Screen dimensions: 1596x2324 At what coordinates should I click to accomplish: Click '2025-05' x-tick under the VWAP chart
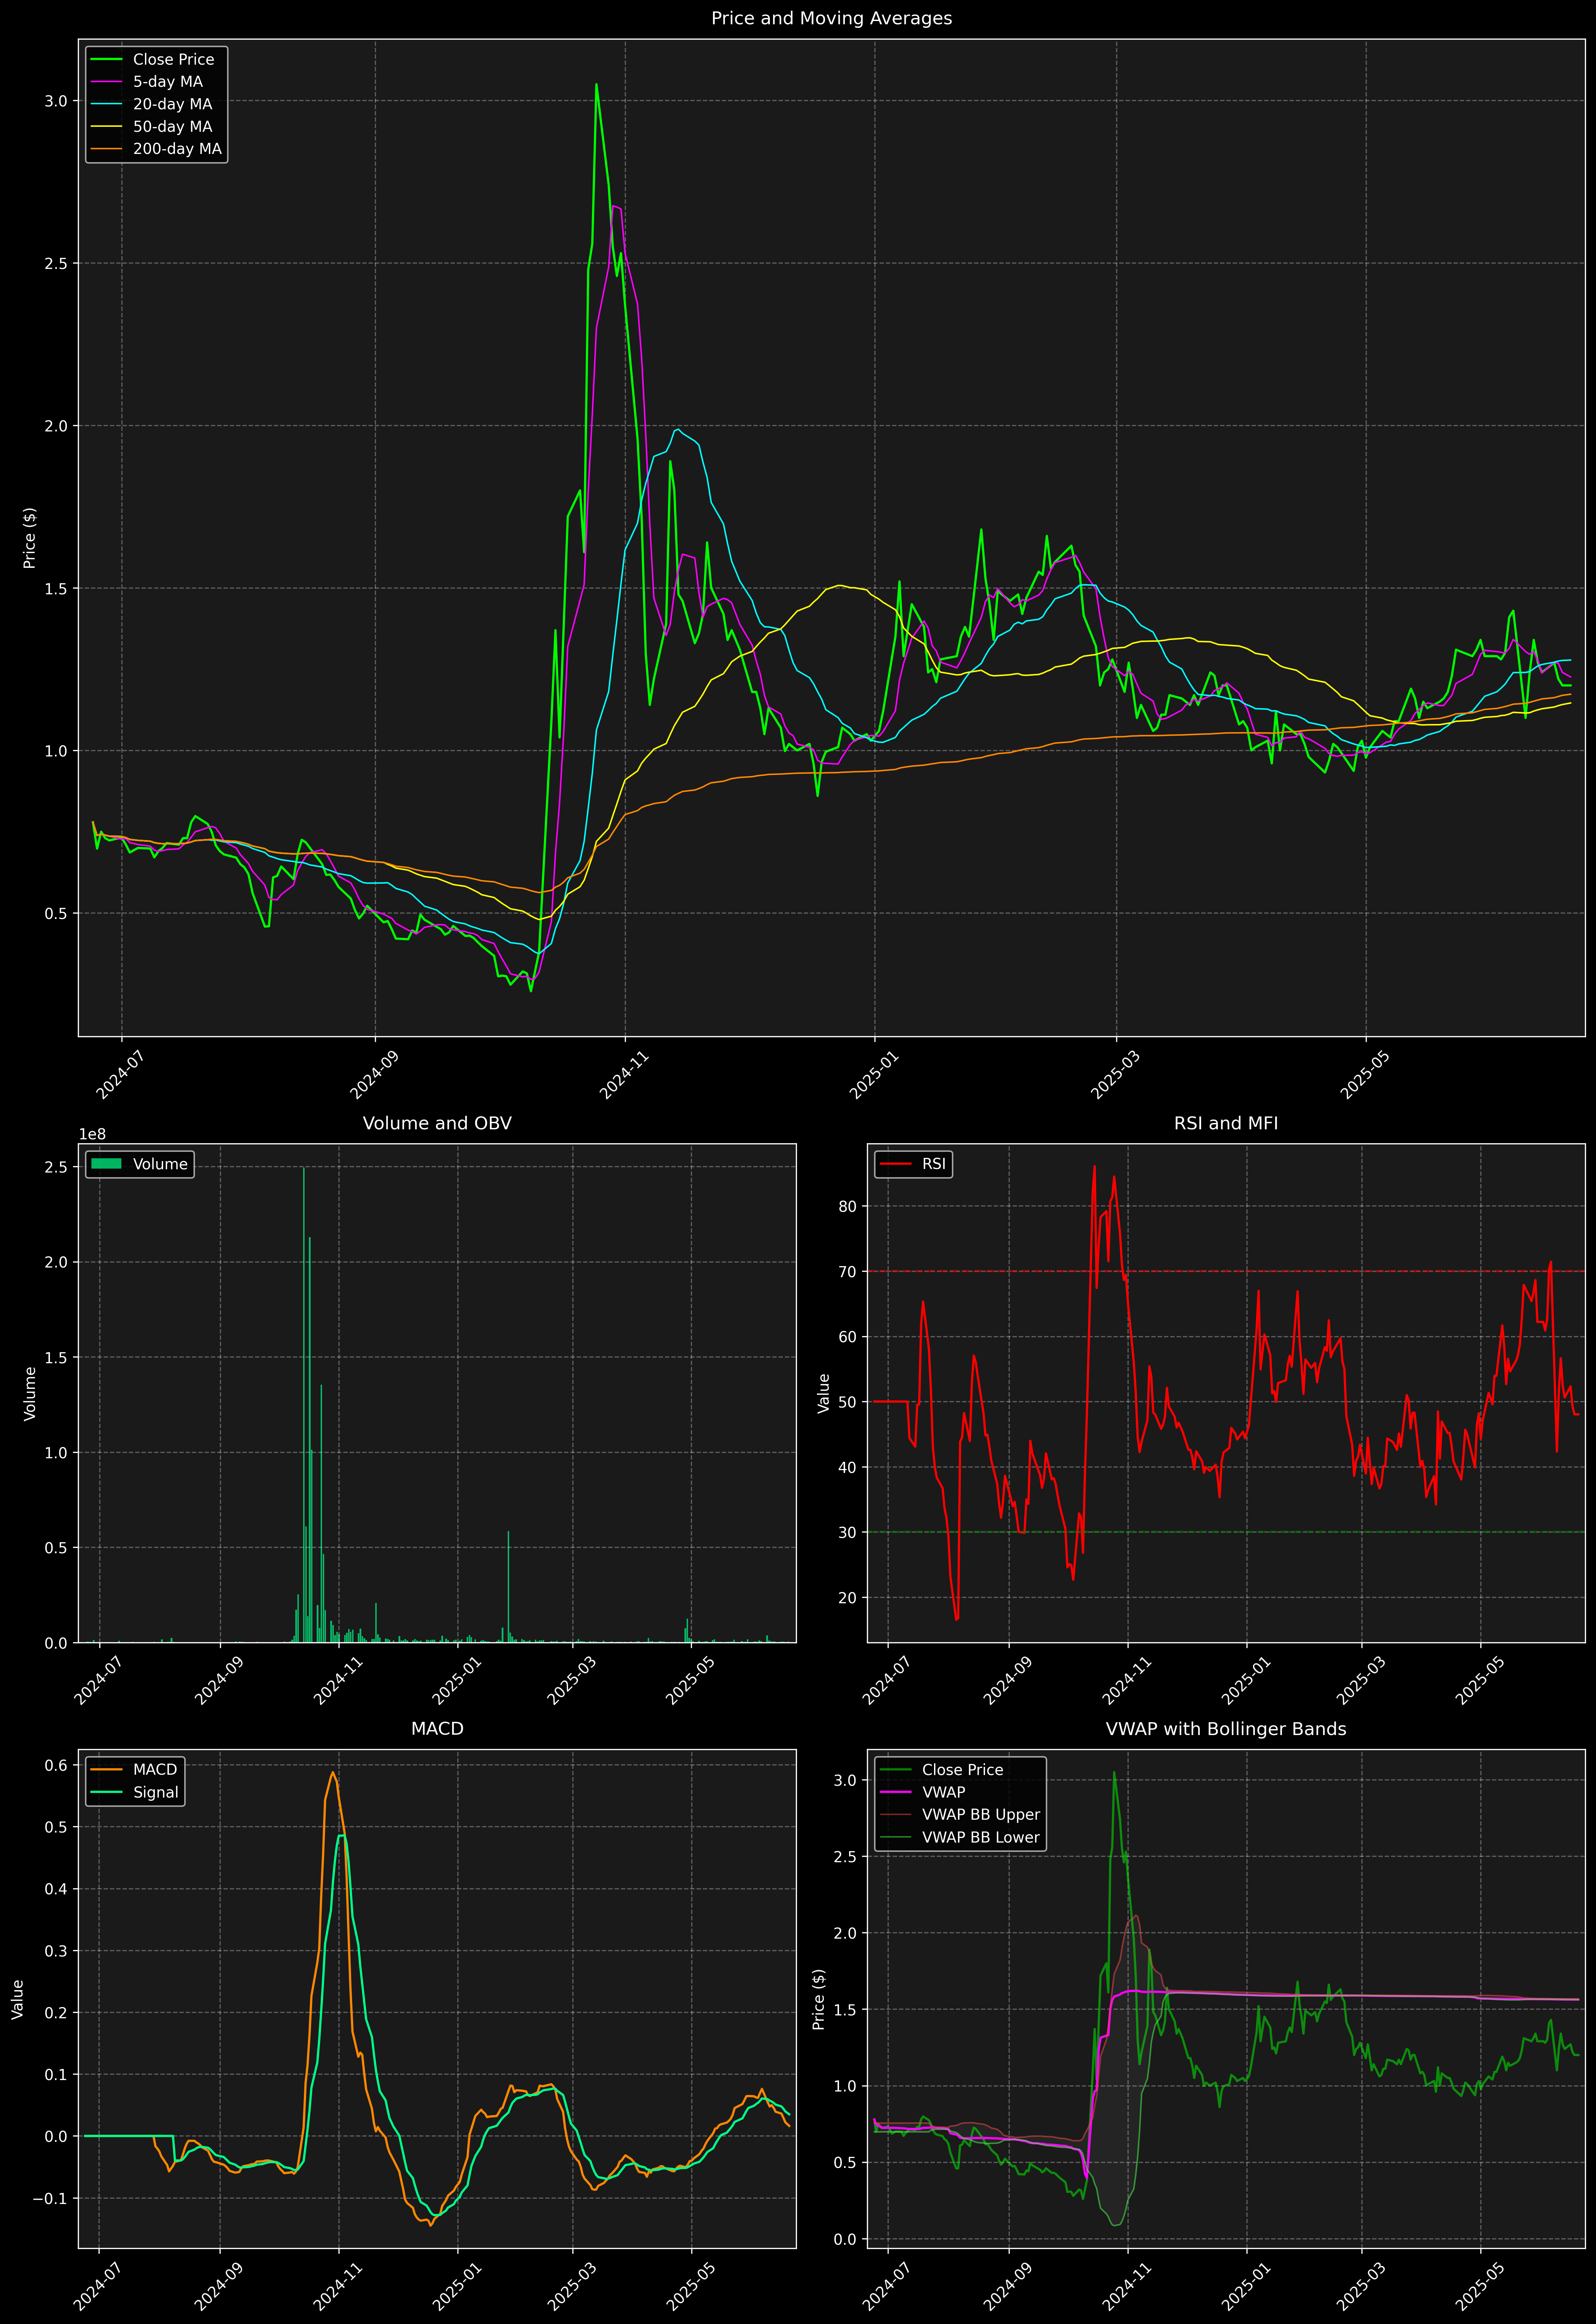pyautogui.click(x=1480, y=2286)
